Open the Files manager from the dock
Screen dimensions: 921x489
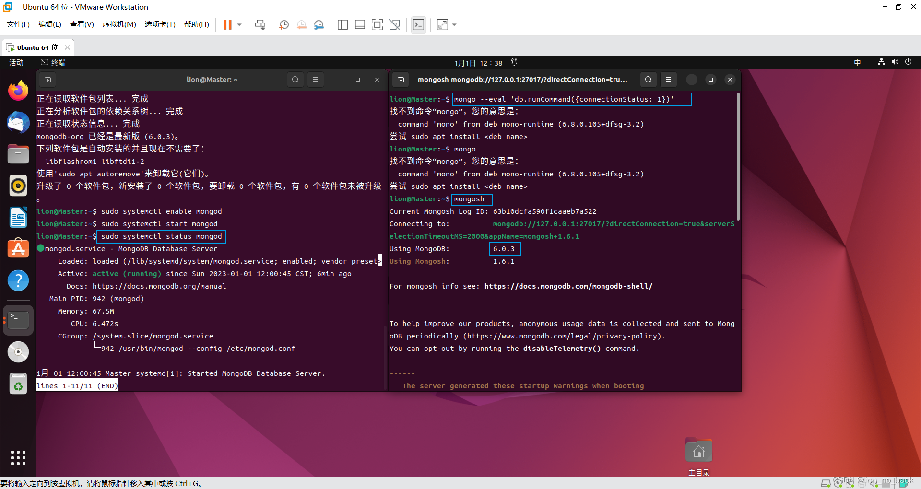click(x=18, y=154)
